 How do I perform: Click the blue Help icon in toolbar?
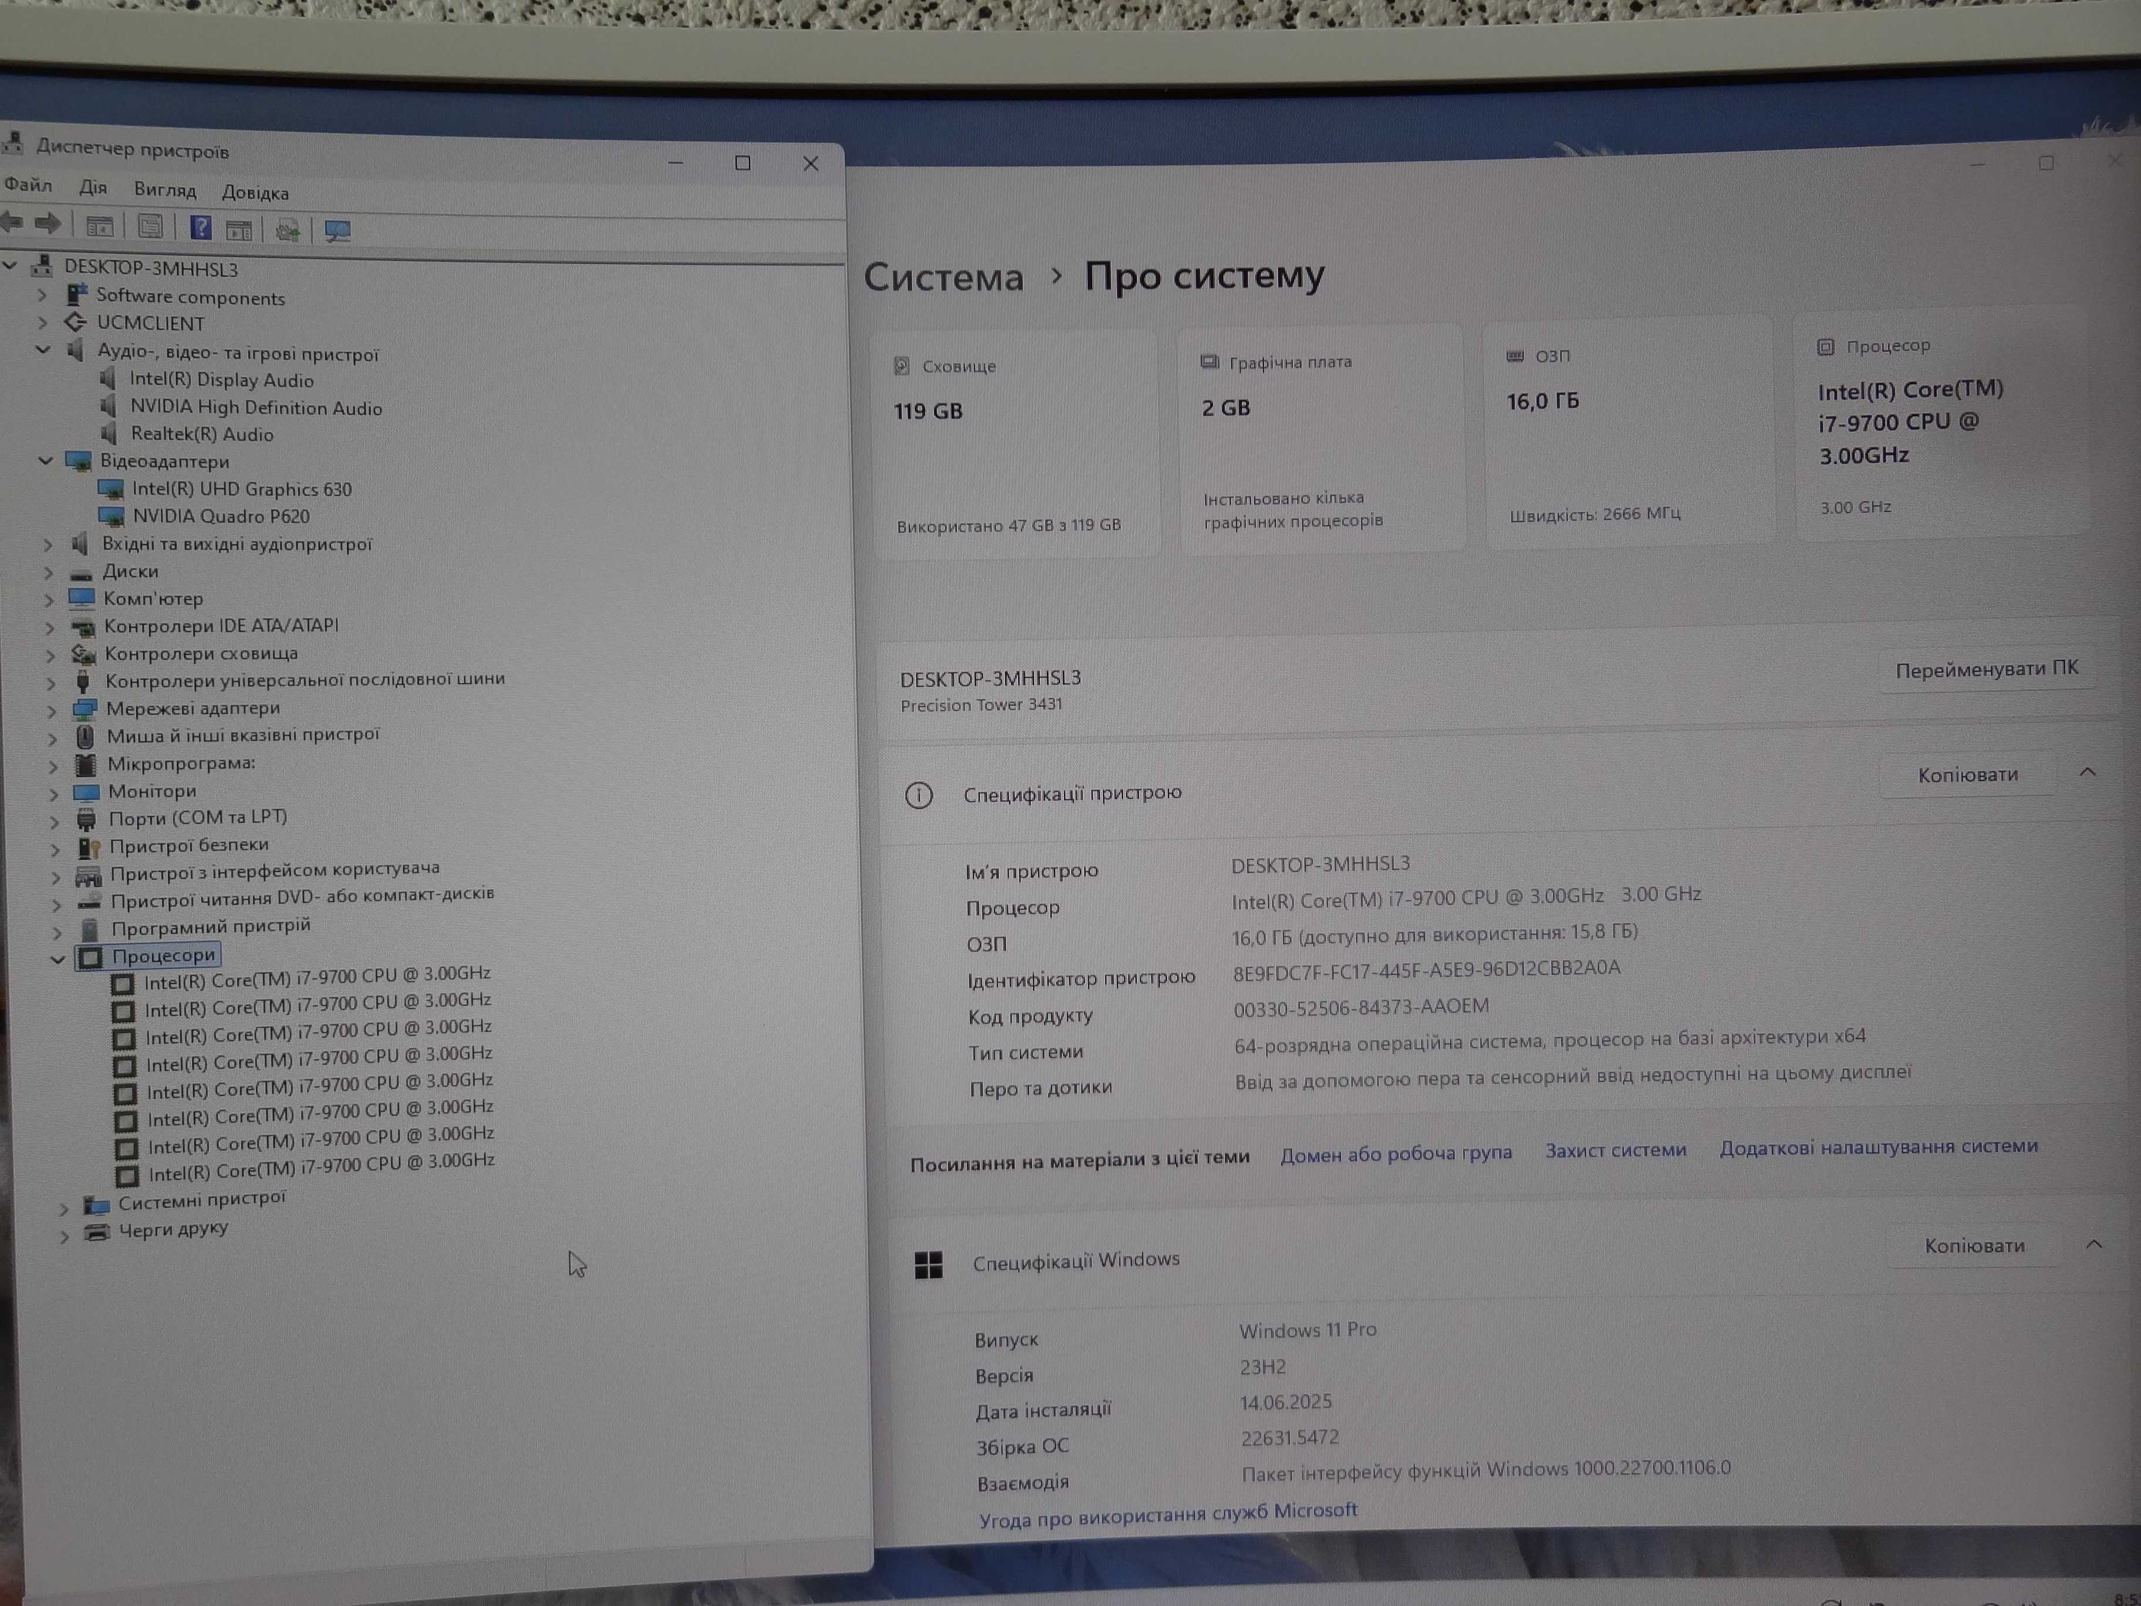tap(200, 228)
